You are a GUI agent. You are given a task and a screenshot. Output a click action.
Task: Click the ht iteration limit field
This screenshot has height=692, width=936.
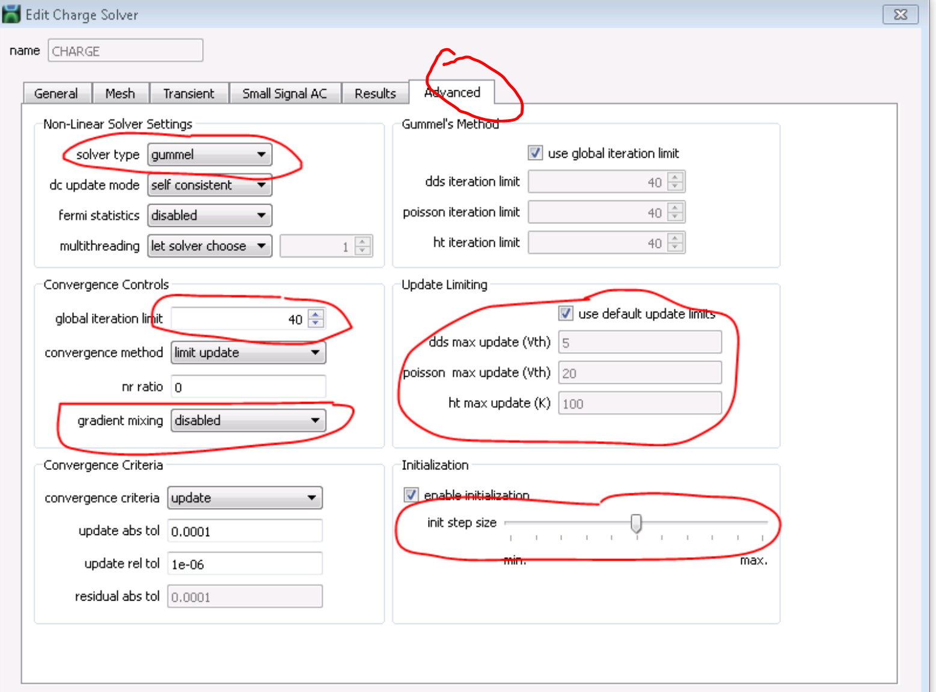pos(607,243)
